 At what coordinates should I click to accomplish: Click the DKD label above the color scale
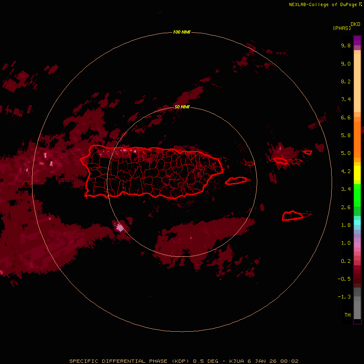pyautogui.click(x=356, y=24)
